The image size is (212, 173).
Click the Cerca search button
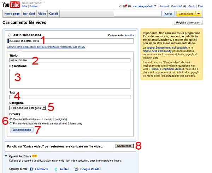pos(169,14)
